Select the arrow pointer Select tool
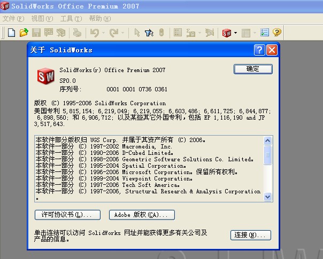Image resolution: width=323 pixels, height=259 pixels. (137, 33)
